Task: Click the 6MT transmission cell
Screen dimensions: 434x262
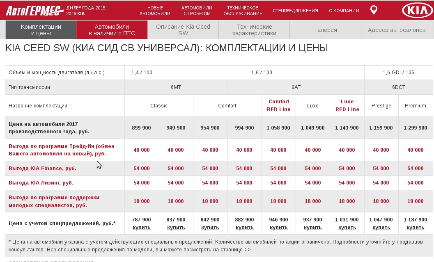Action: pyautogui.click(x=176, y=87)
